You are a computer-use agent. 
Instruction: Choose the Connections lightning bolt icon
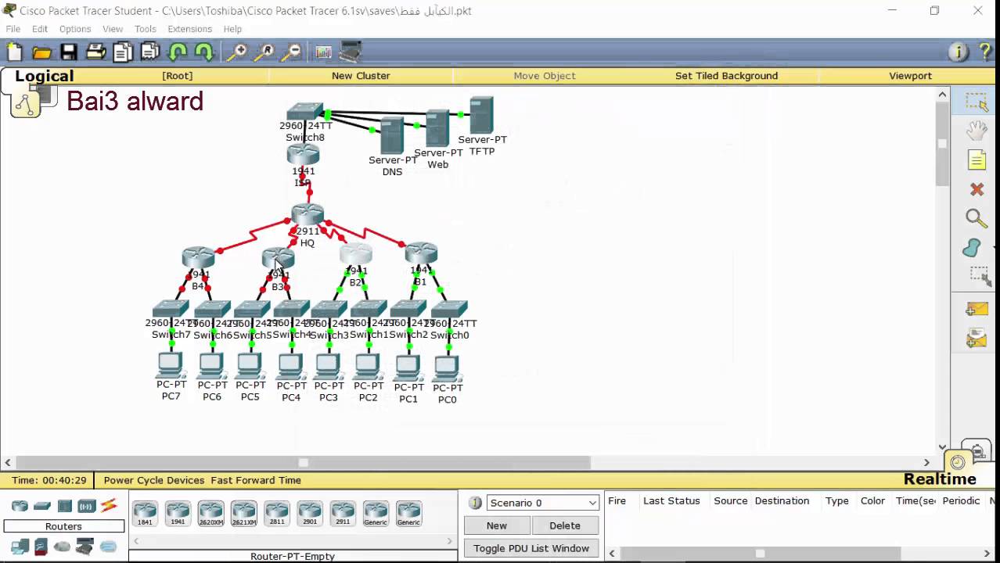click(109, 506)
